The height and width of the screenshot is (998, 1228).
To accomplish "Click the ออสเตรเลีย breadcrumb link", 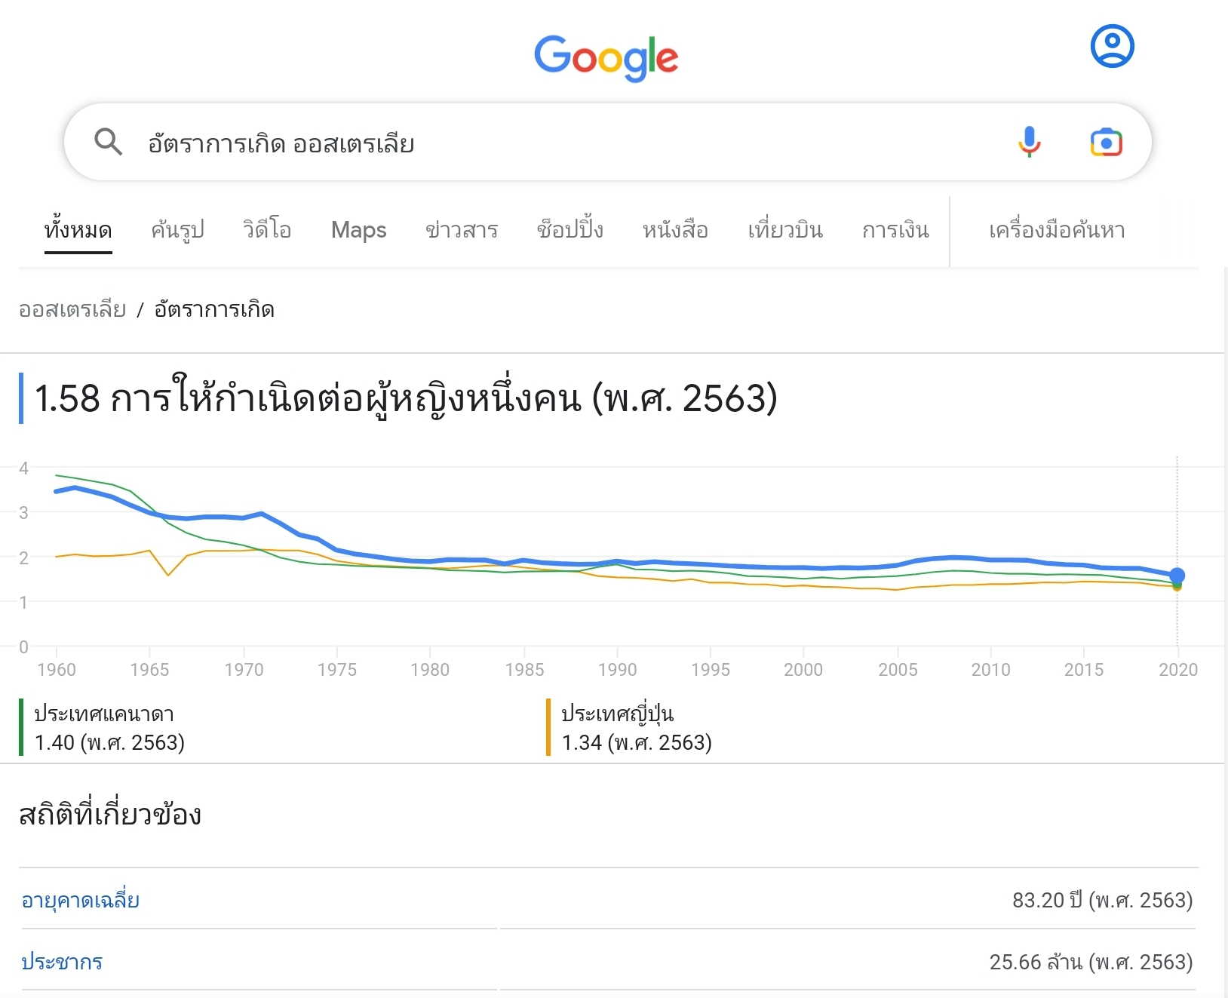I will [x=72, y=309].
